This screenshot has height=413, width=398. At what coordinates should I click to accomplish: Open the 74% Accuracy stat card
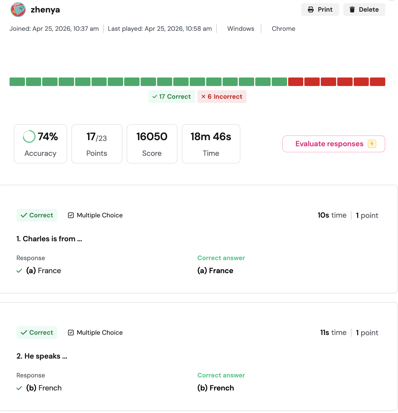tap(40, 144)
